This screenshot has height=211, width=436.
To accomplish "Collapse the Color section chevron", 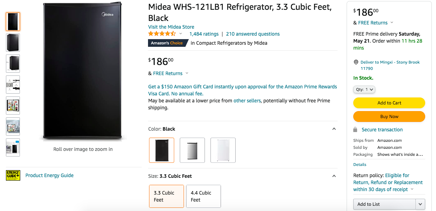I will (x=334, y=129).
